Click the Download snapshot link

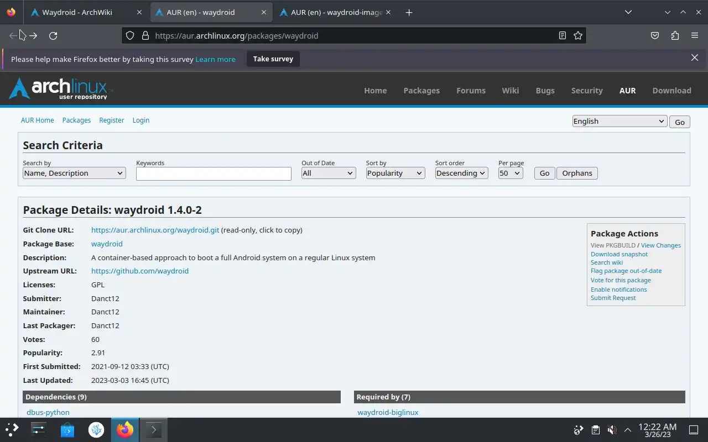tap(619, 254)
